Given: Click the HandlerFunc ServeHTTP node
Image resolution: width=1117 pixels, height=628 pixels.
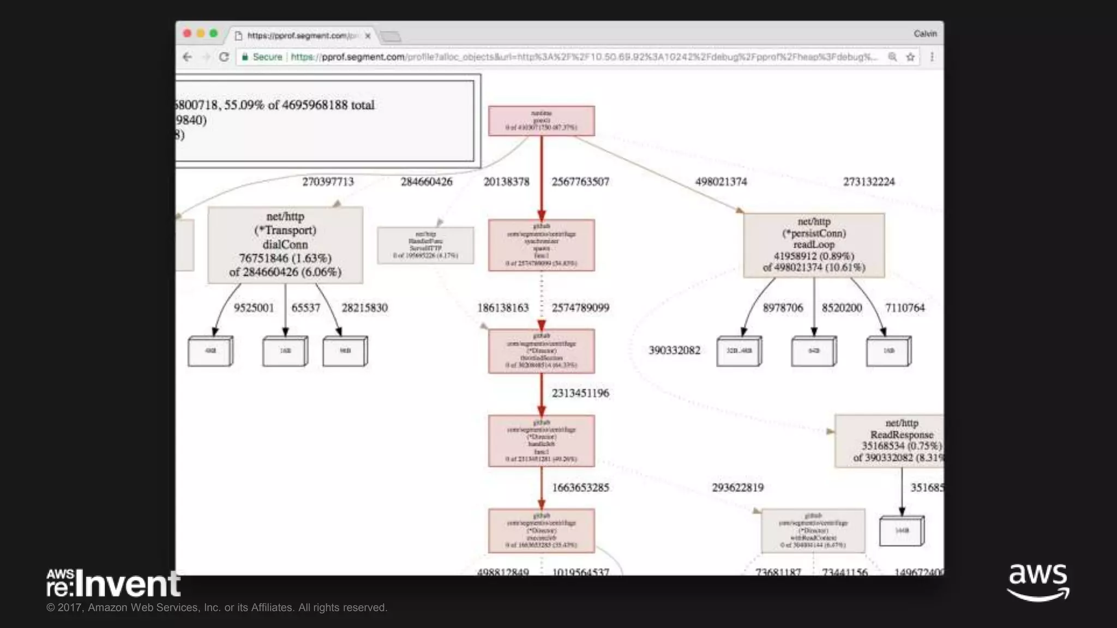Looking at the screenshot, I should (x=425, y=245).
